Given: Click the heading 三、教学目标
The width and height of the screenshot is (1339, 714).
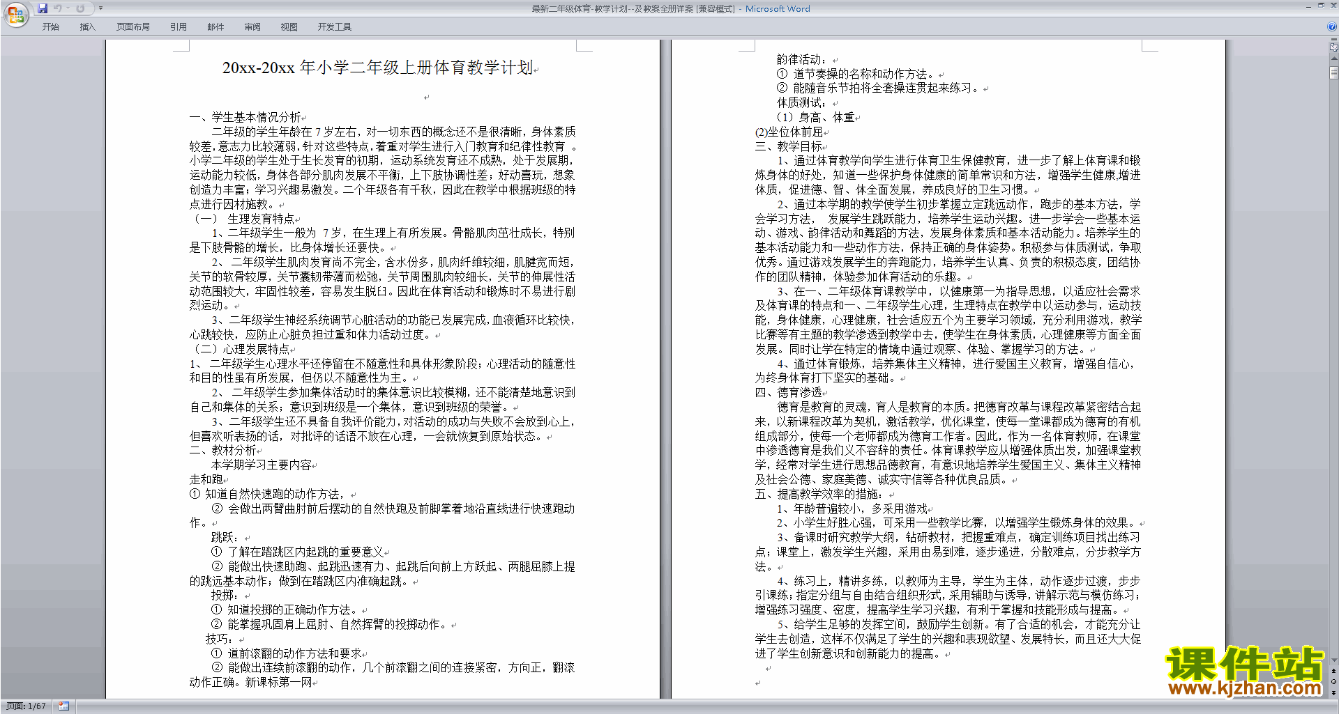Looking at the screenshot, I should tap(788, 146).
